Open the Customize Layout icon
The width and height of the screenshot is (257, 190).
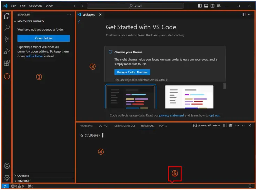tap(219, 6)
